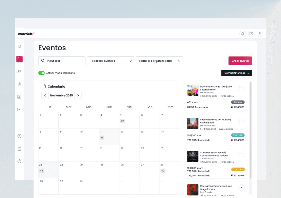Image resolution: width=281 pixels, height=198 pixels.
Task: Click the Eventos page heading
Action: (x=52, y=48)
